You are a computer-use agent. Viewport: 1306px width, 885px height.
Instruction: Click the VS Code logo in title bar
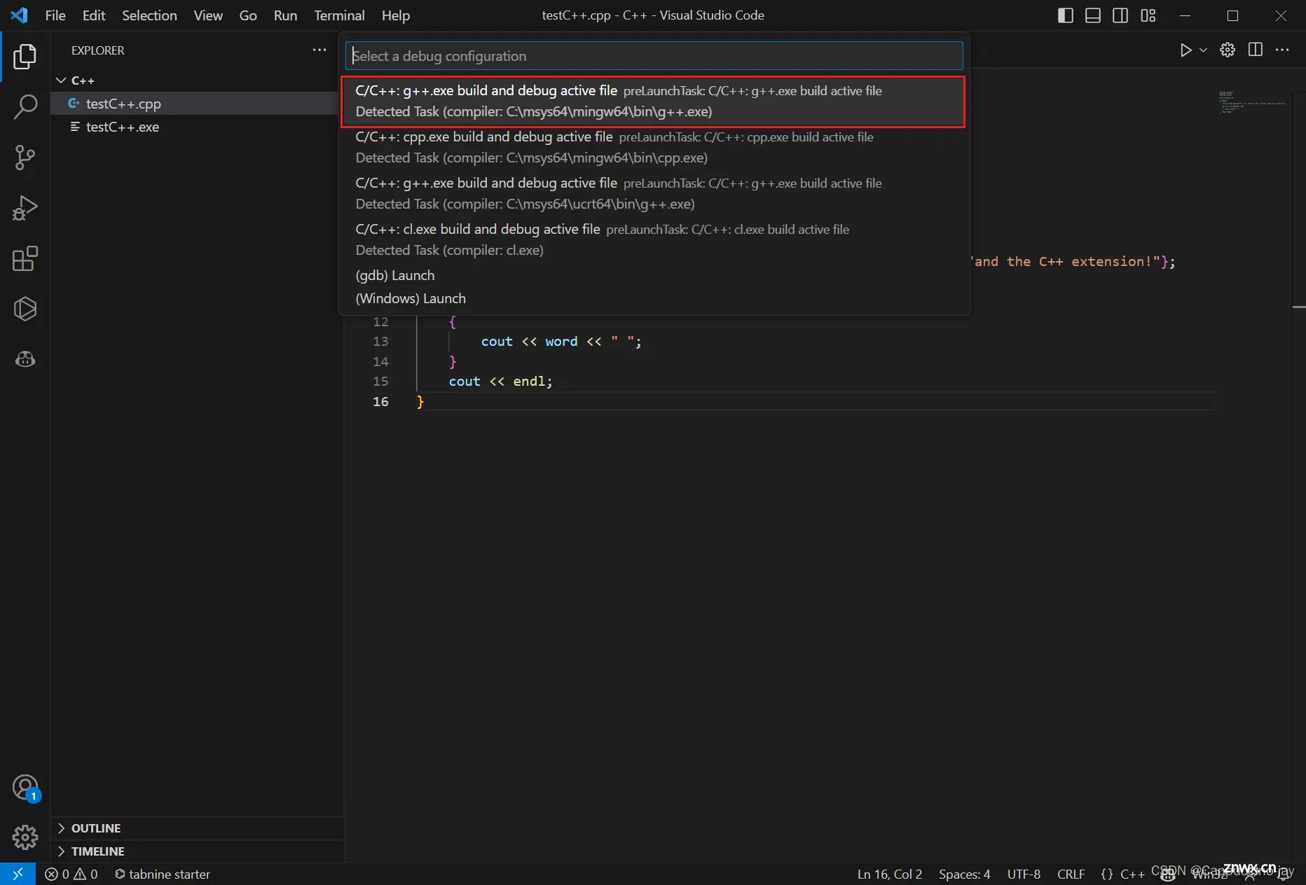coord(19,15)
